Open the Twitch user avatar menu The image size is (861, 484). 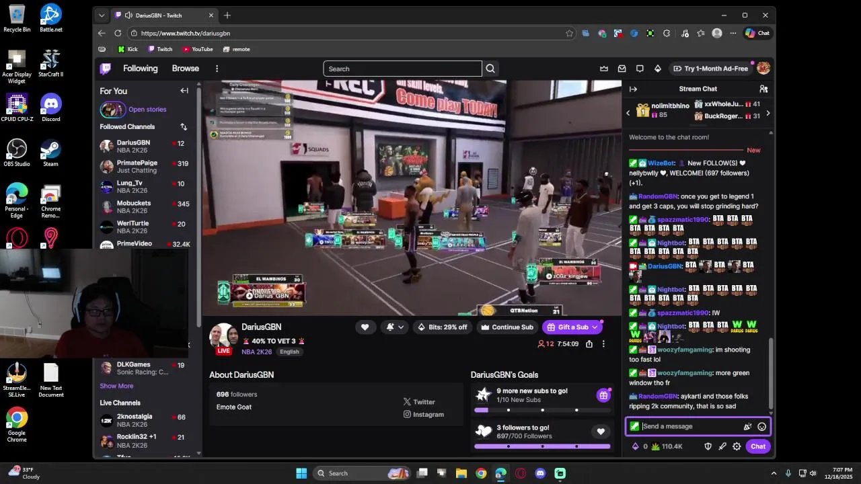763,69
